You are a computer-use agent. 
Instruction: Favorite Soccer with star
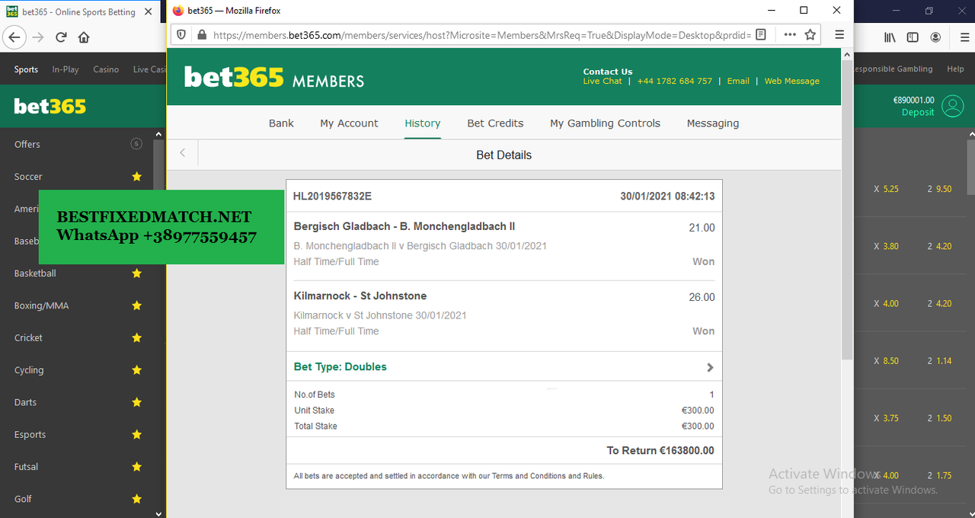coord(137,177)
